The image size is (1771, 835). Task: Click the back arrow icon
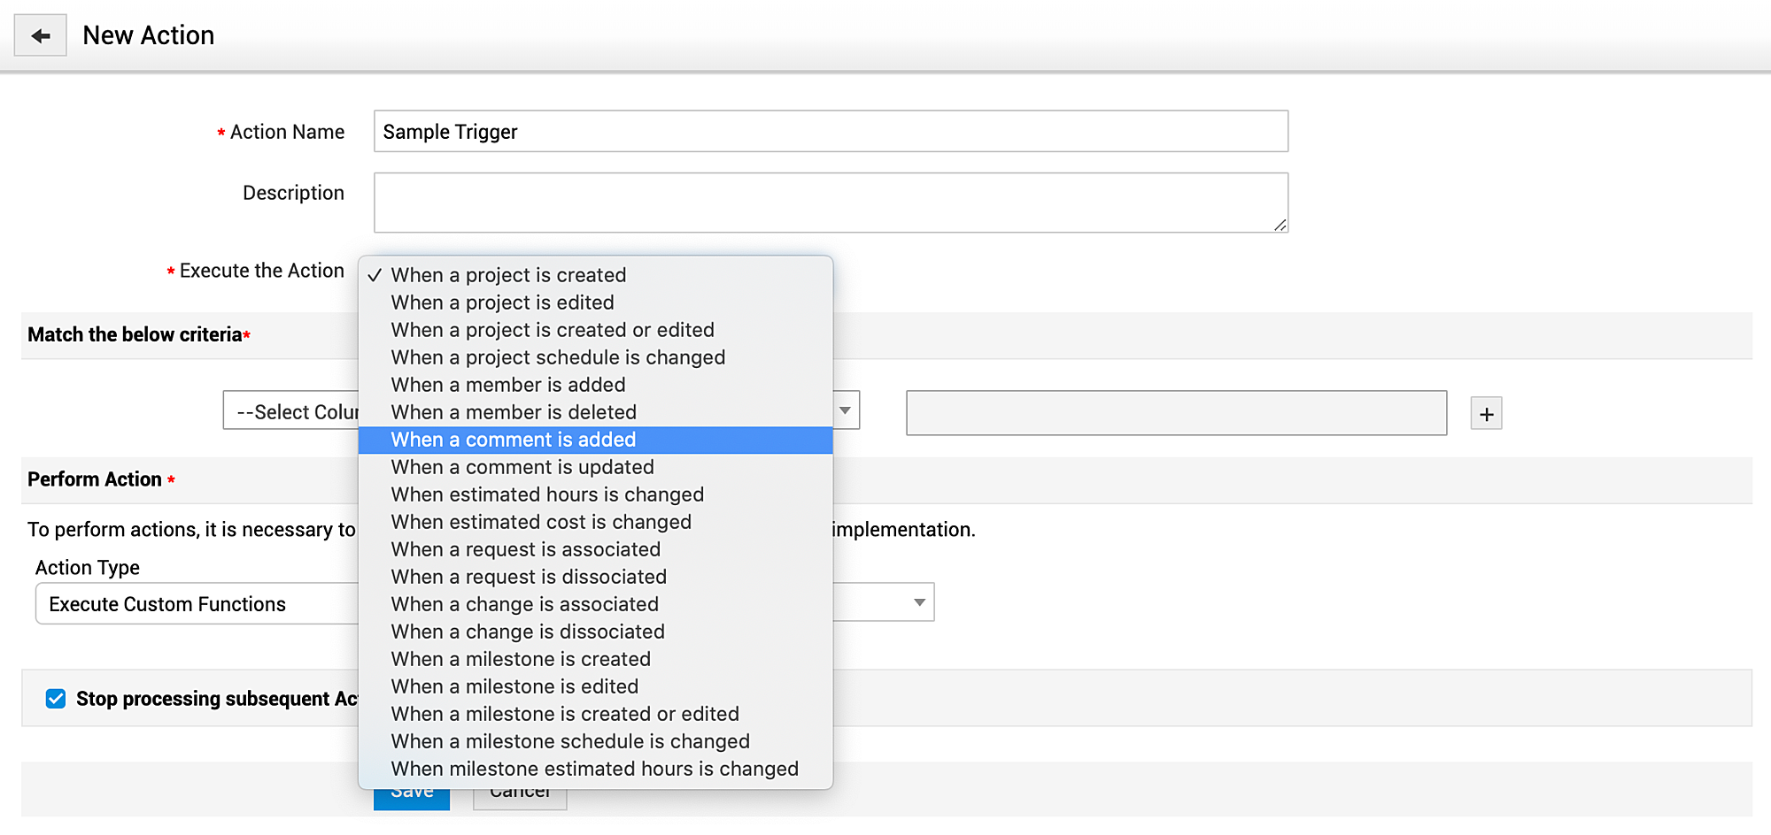pos(41,36)
